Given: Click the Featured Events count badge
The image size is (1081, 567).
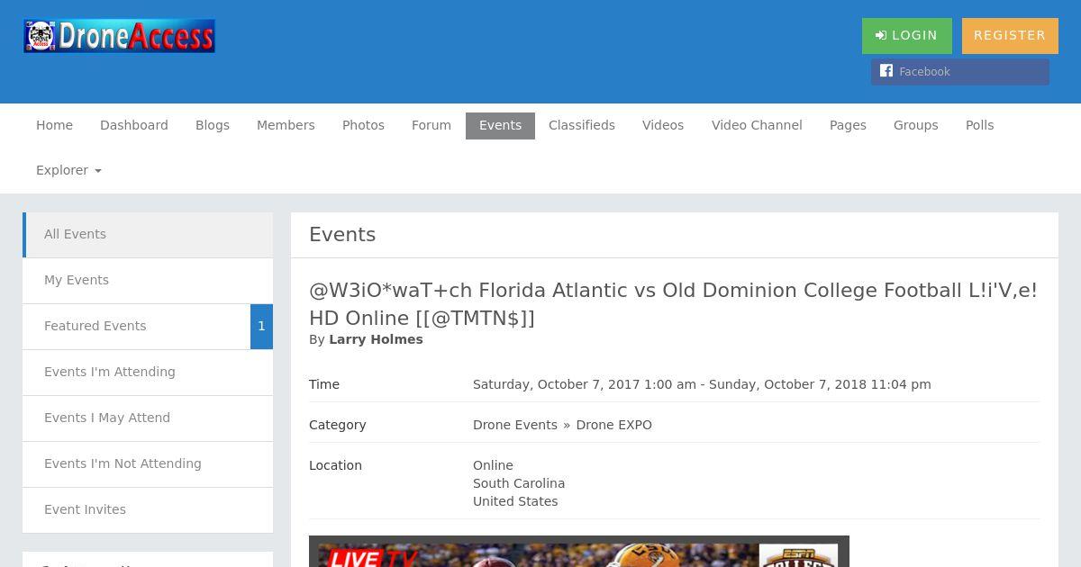Looking at the screenshot, I should (x=261, y=327).
